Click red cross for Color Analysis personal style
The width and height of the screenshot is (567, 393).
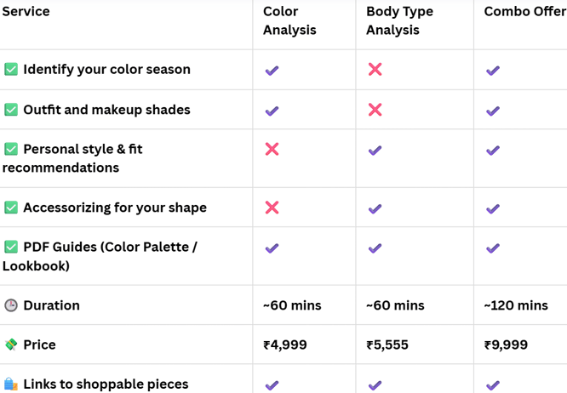click(272, 149)
